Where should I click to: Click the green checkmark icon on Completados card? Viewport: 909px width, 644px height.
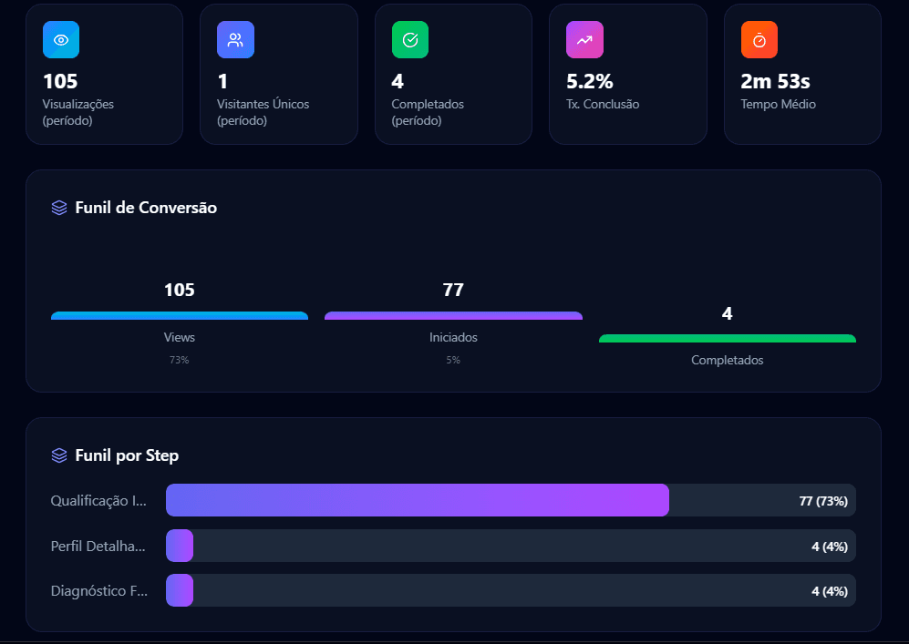pos(409,39)
